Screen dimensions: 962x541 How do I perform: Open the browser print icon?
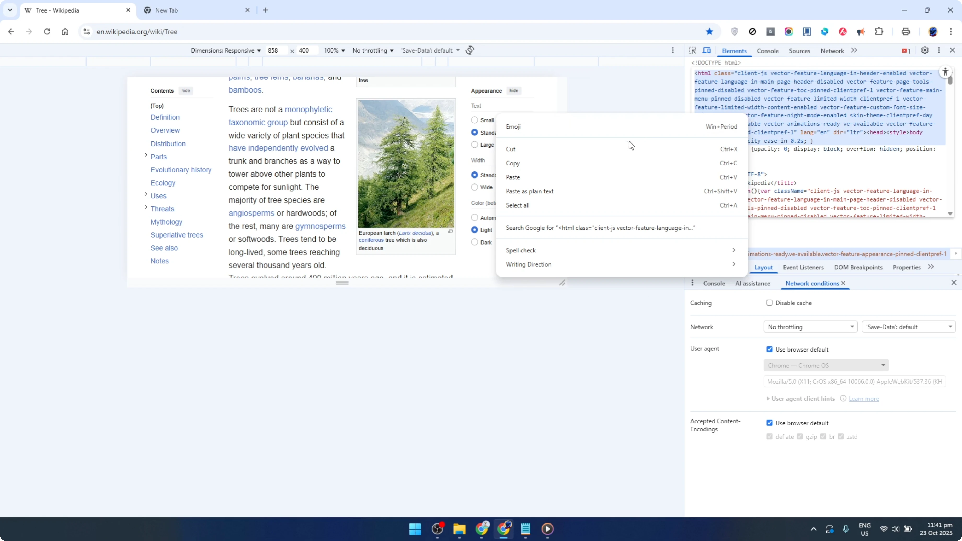click(x=906, y=32)
